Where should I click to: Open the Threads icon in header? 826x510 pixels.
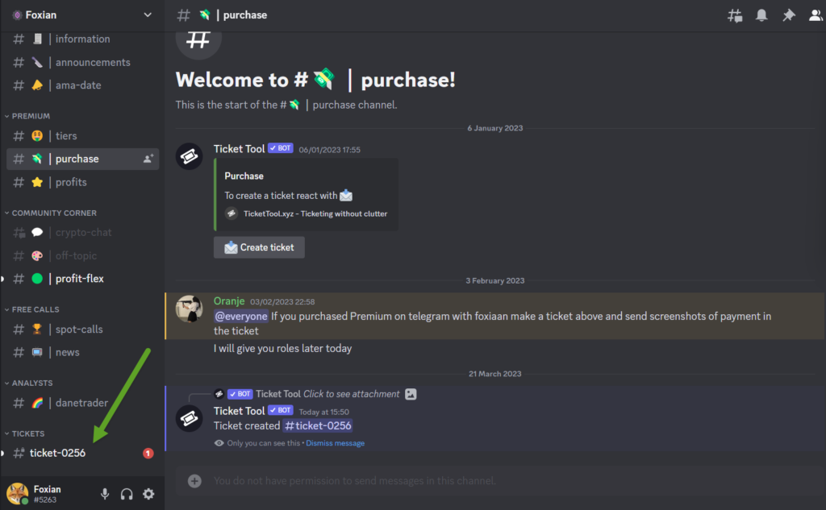coord(735,15)
